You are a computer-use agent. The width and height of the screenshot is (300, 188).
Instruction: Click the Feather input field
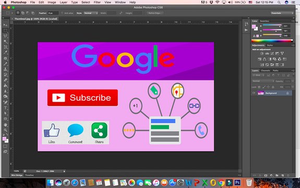pos(53,13)
